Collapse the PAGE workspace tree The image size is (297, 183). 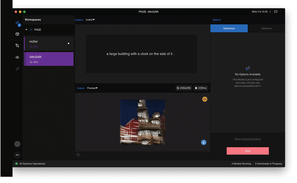(26, 30)
